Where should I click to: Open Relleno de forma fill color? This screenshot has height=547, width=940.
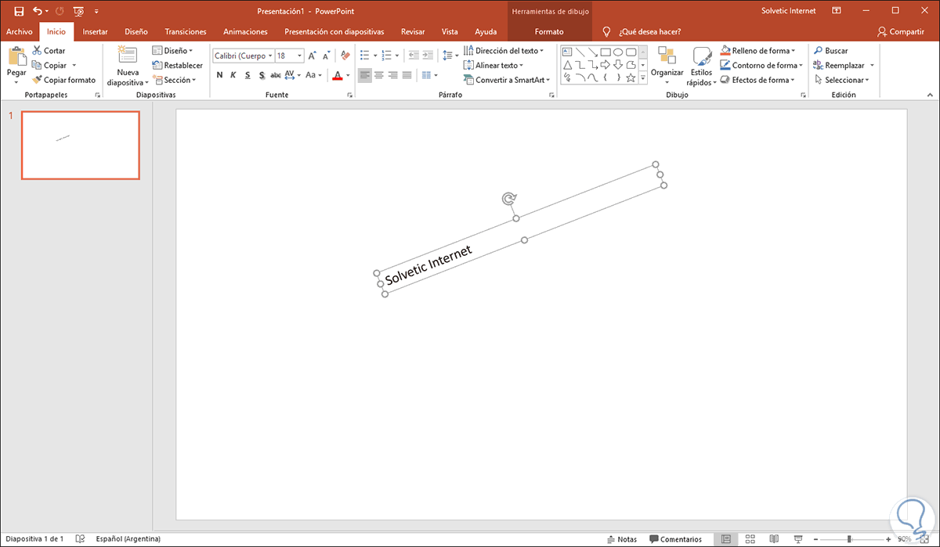[757, 51]
